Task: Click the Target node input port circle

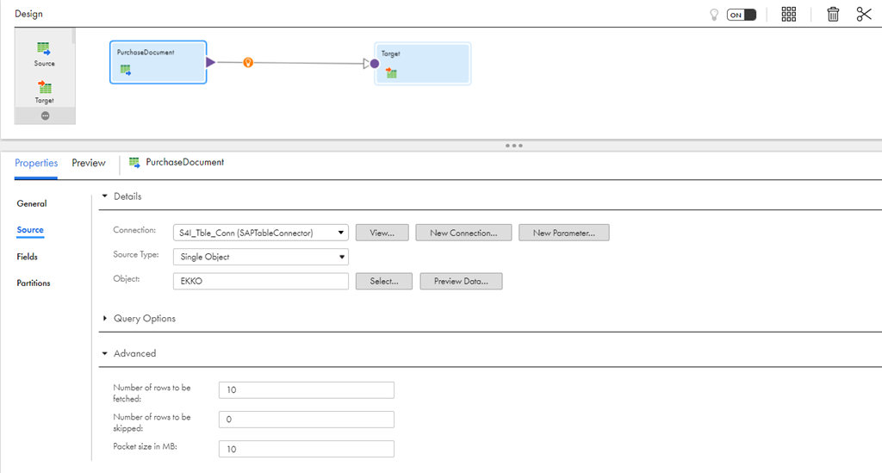Action: click(x=375, y=64)
